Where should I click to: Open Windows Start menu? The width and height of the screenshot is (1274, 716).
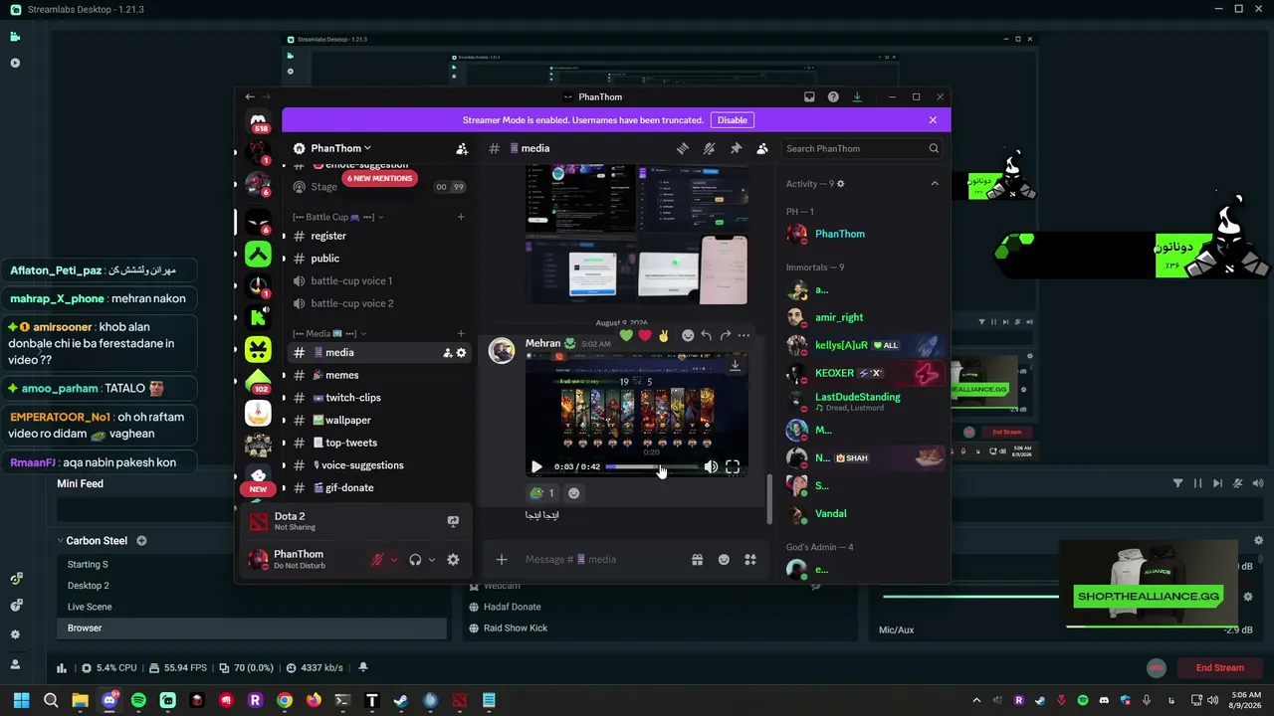[22, 700]
